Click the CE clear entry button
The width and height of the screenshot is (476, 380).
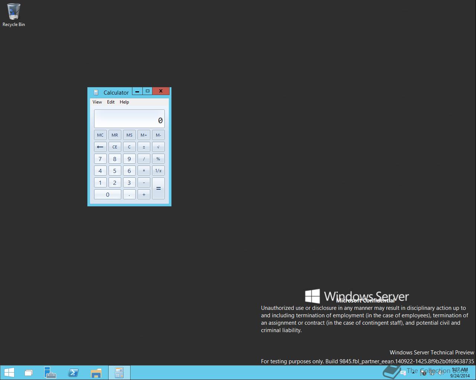[x=115, y=147]
